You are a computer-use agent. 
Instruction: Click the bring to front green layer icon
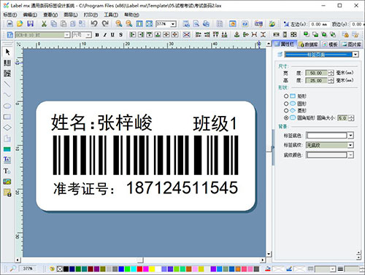(x=307, y=34)
